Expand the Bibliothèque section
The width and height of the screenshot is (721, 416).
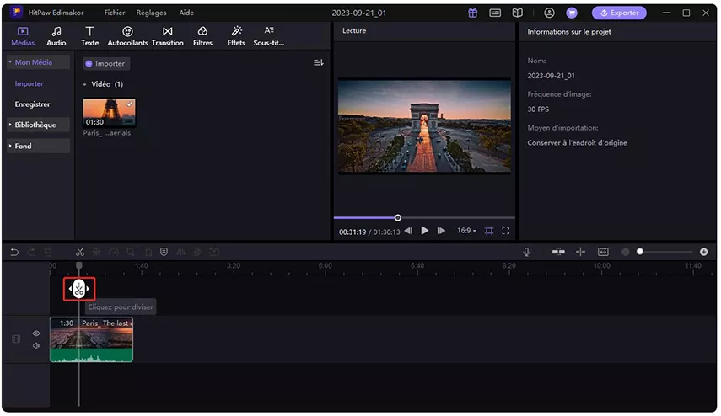(x=38, y=125)
